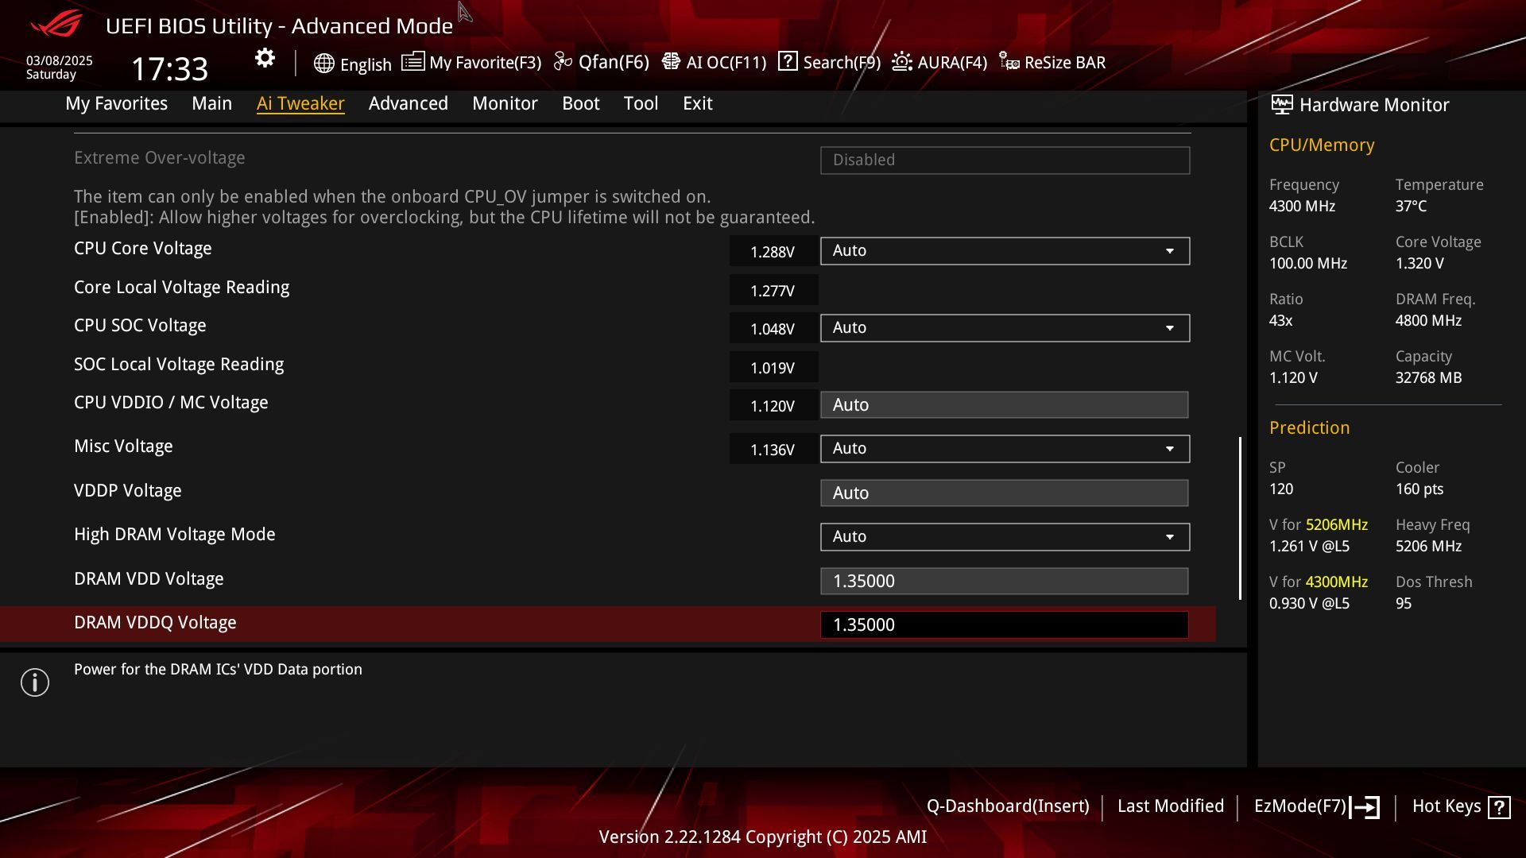Click CPU VDDIO / MC Voltage input
The image size is (1526, 858).
1005,405
